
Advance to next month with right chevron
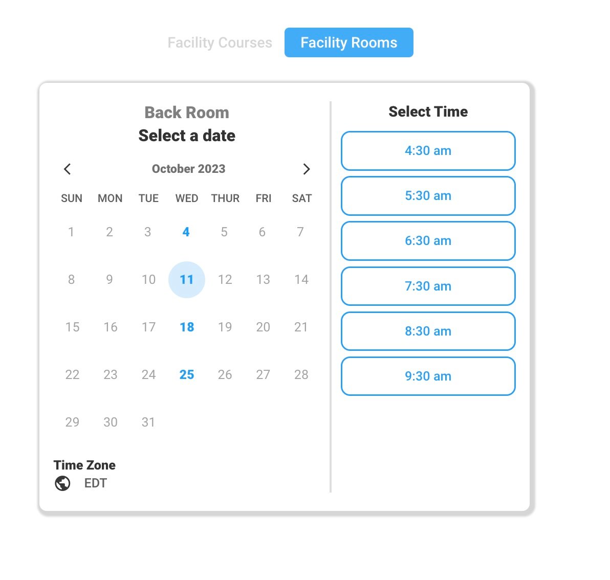coord(307,169)
